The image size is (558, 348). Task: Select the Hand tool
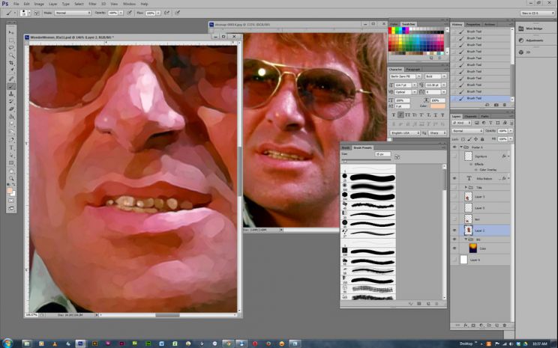11,171
